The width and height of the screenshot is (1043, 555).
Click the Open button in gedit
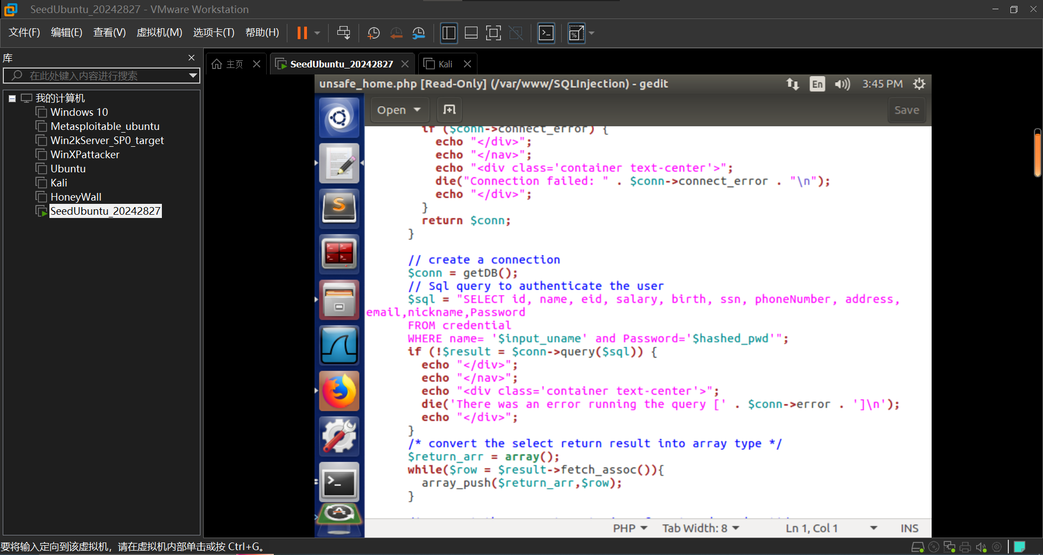(399, 110)
